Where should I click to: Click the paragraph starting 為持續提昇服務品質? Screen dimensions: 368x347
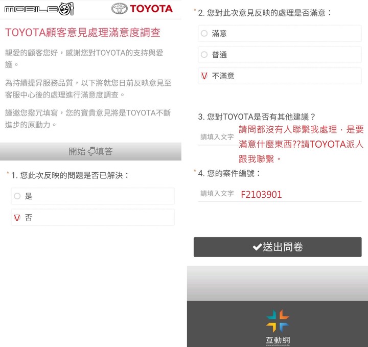click(x=88, y=89)
